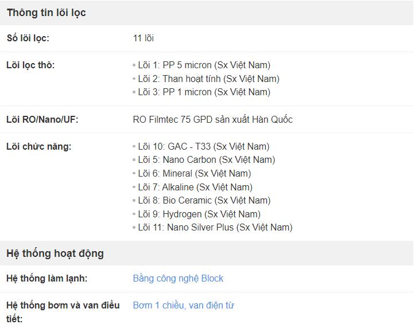Click list item "Lõi 9: Hydrogen"
Viewport: 415px width, 332px height.
pyautogui.click(x=199, y=214)
